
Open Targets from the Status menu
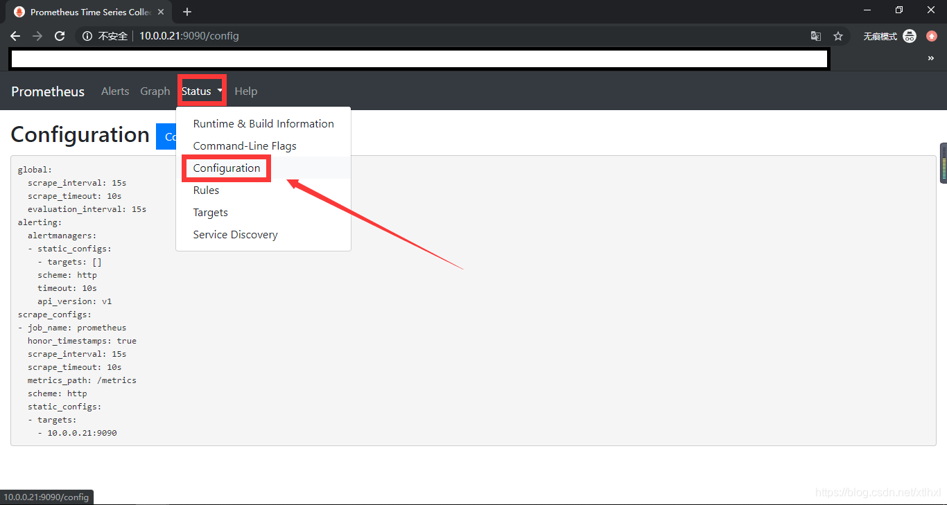tap(263, 212)
